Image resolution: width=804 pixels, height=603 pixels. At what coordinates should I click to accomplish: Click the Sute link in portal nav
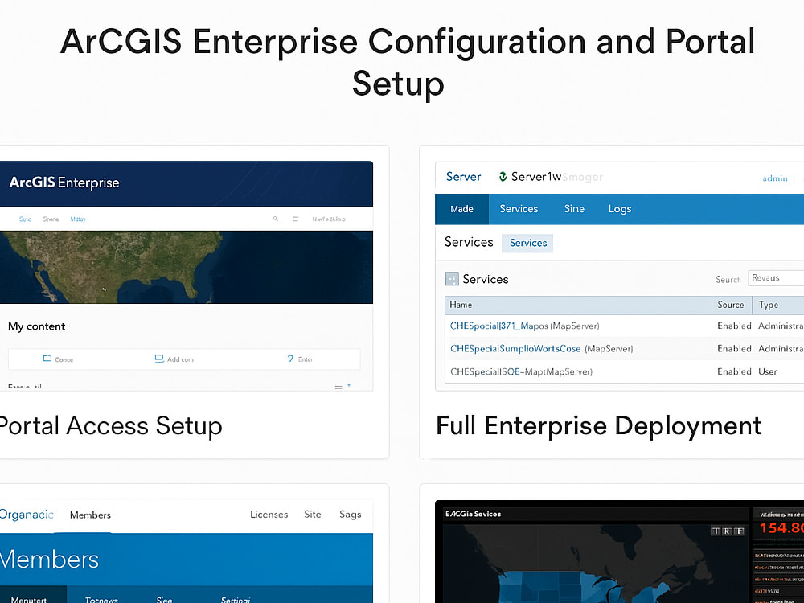25,219
